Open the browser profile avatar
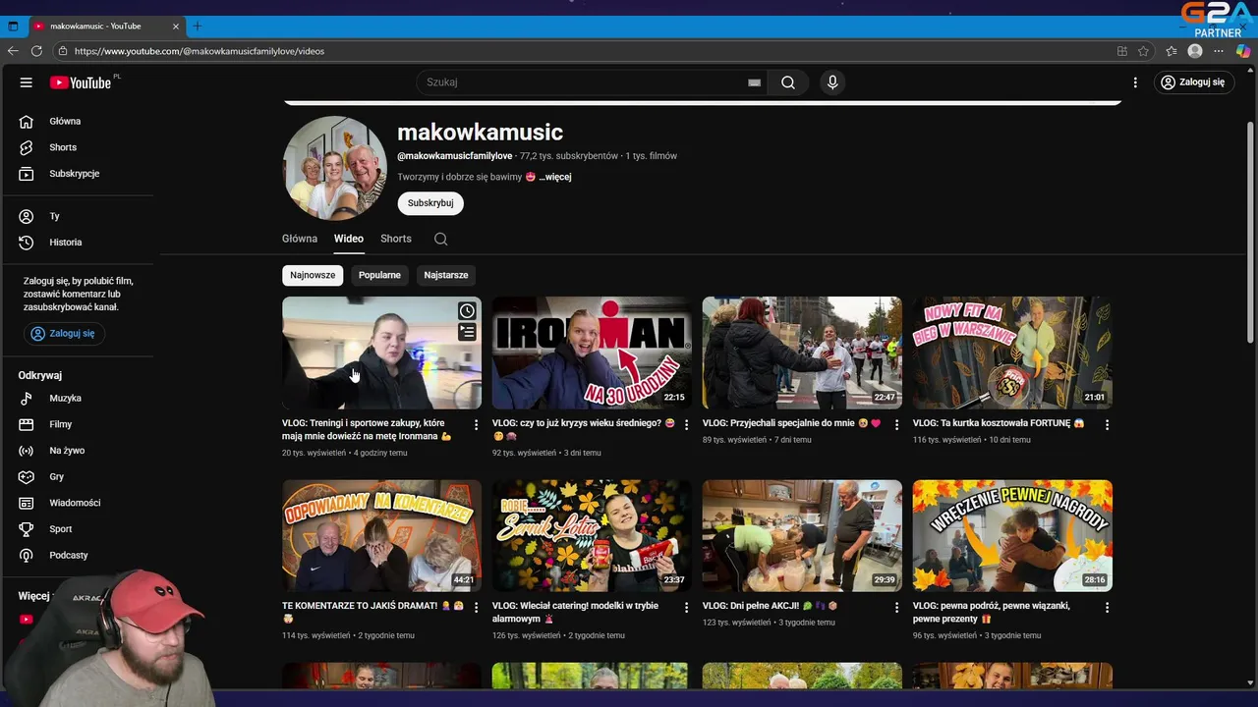1258x707 pixels. point(1195,51)
